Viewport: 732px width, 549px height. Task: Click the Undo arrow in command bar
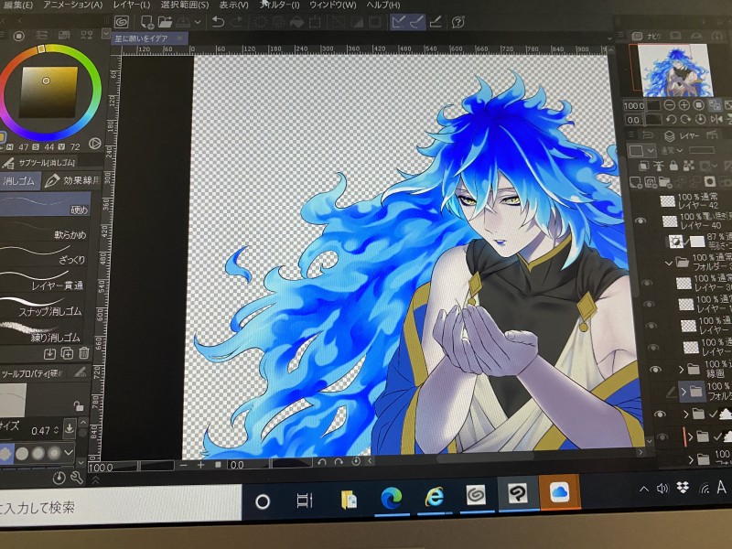(x=218, y=22)
